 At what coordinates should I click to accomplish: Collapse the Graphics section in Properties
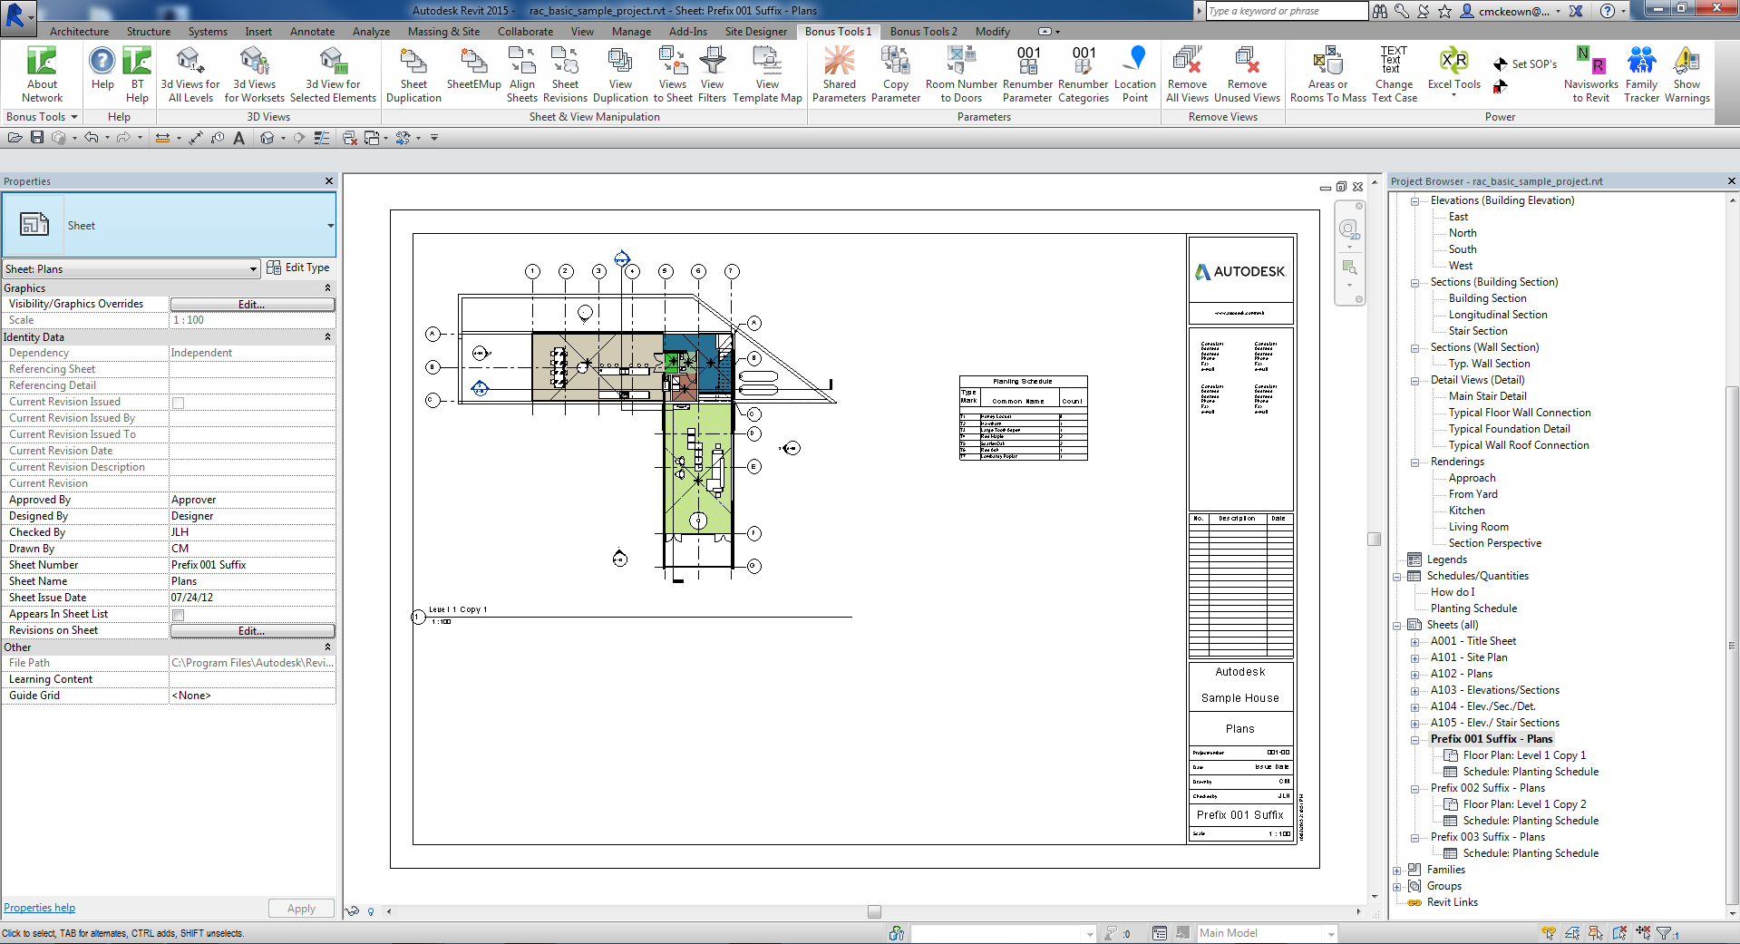(327, 287)
